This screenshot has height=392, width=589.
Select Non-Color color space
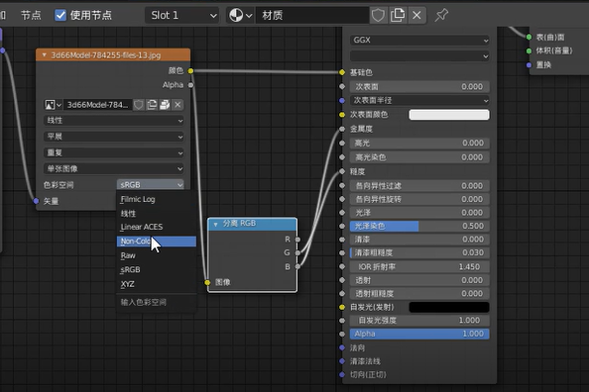157,242
